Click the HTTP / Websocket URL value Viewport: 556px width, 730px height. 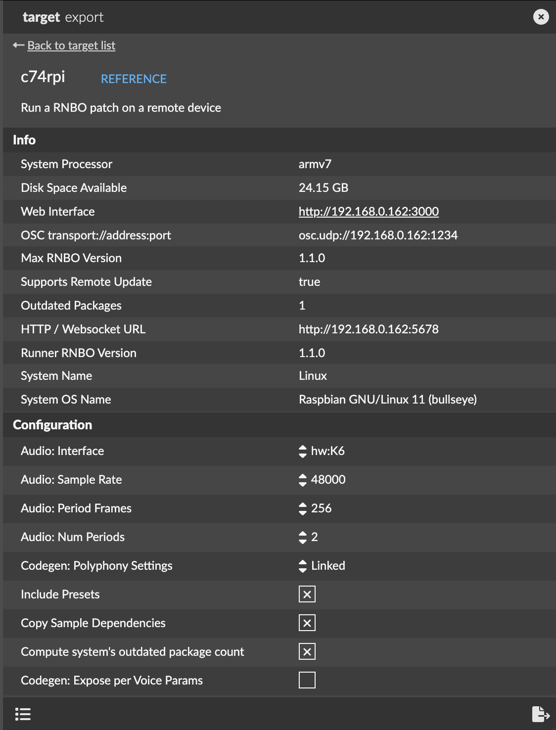[x=369, y=329]
